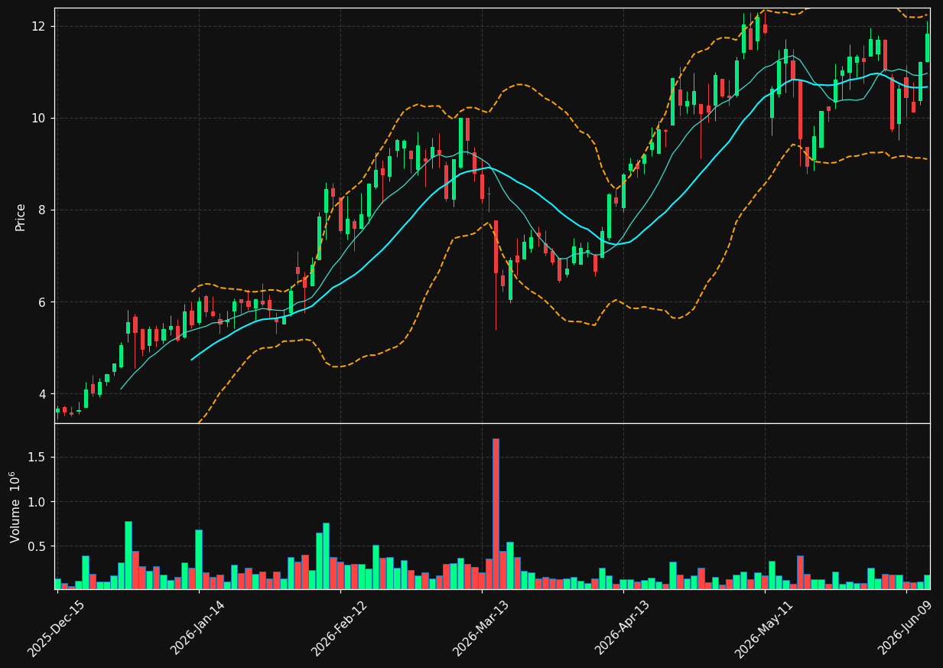
Task: Click the Price axis title
Action: [21, 217]
